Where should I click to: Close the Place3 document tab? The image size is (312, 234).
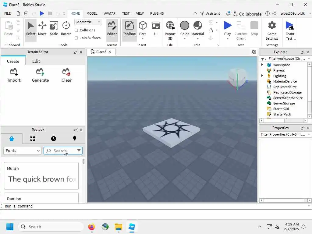[110, 52]
